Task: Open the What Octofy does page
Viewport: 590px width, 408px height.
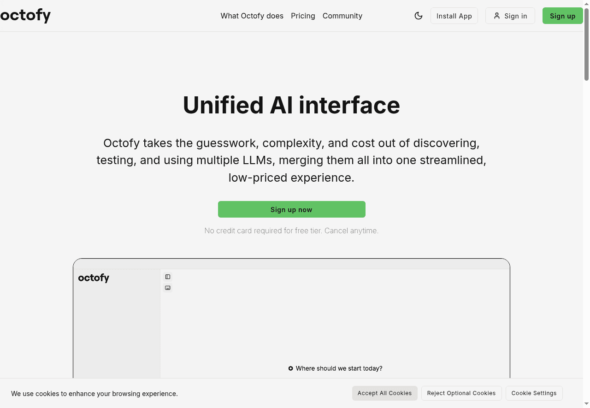Action: (252, 16)
